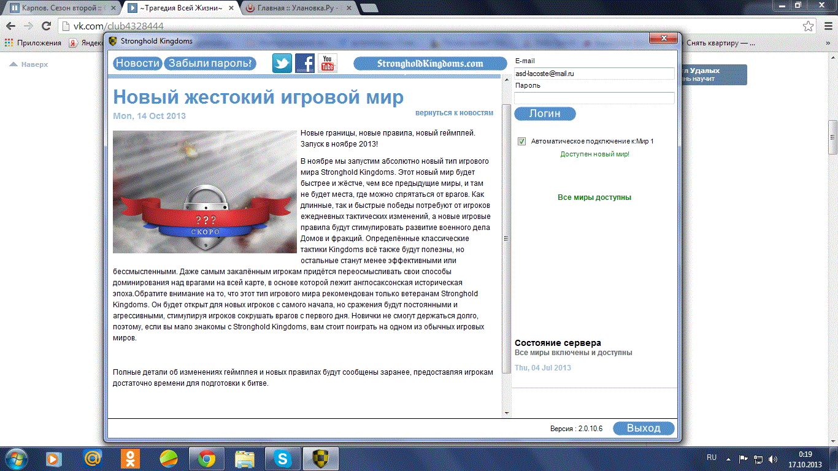This screenshot has width=838, height=471.
Task: Click the volume speaker tray icon
Action: (x=773, y=458)
